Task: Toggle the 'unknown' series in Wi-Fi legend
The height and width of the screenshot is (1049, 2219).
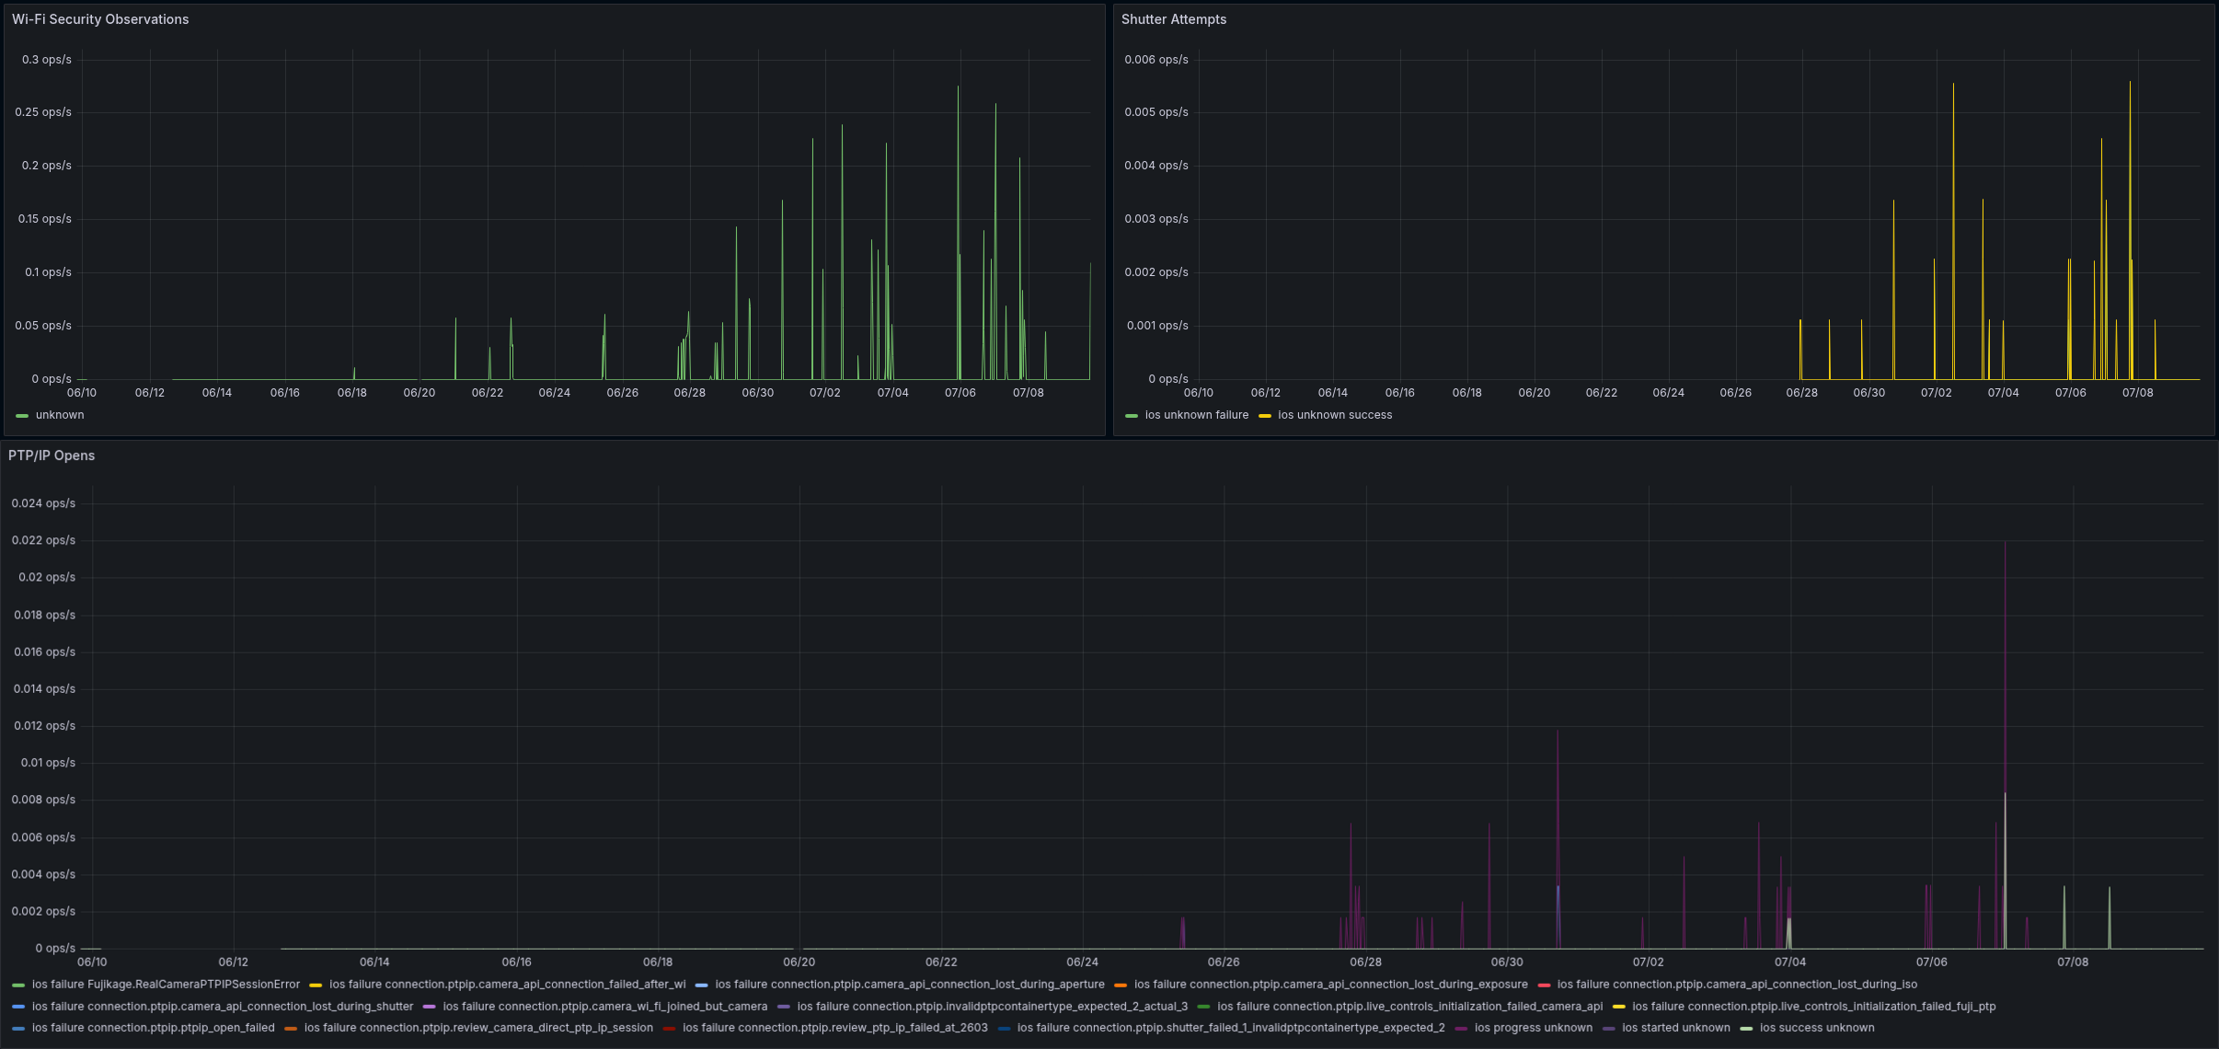Action: tap(60, 415)
